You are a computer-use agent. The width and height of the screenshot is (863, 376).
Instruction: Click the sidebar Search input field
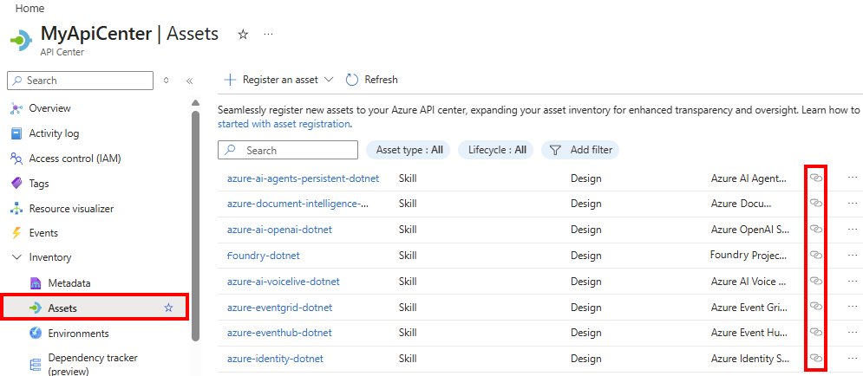tap(81, 81)
